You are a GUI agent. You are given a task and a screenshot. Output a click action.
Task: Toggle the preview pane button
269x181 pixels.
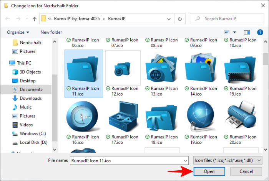tap(247, 32)
